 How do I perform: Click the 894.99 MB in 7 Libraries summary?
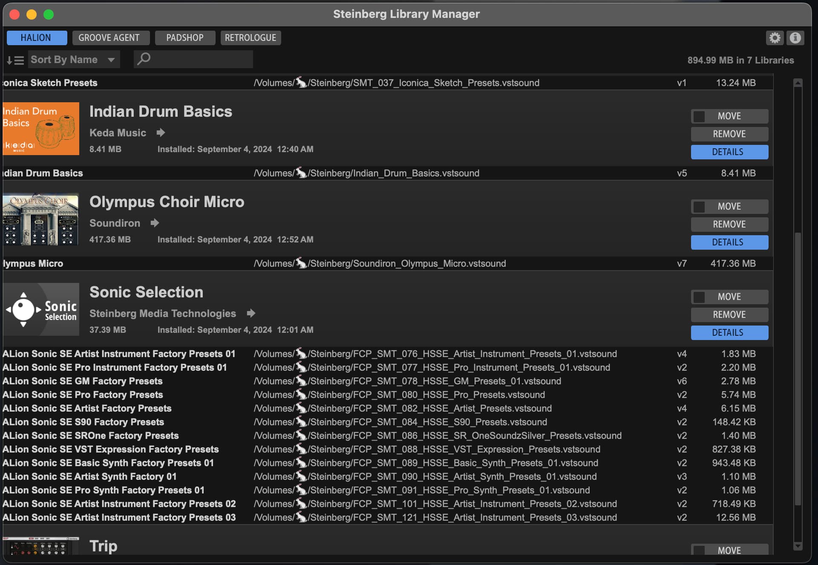(x=740, y=61)
